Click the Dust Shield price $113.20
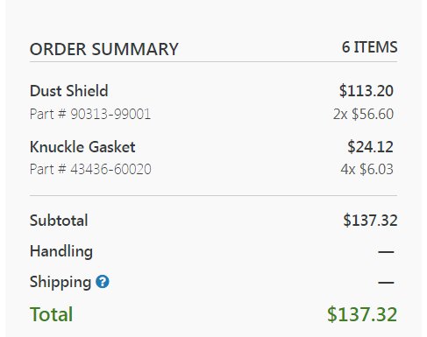This screenshot has width=427, height=337. (367, 91)
